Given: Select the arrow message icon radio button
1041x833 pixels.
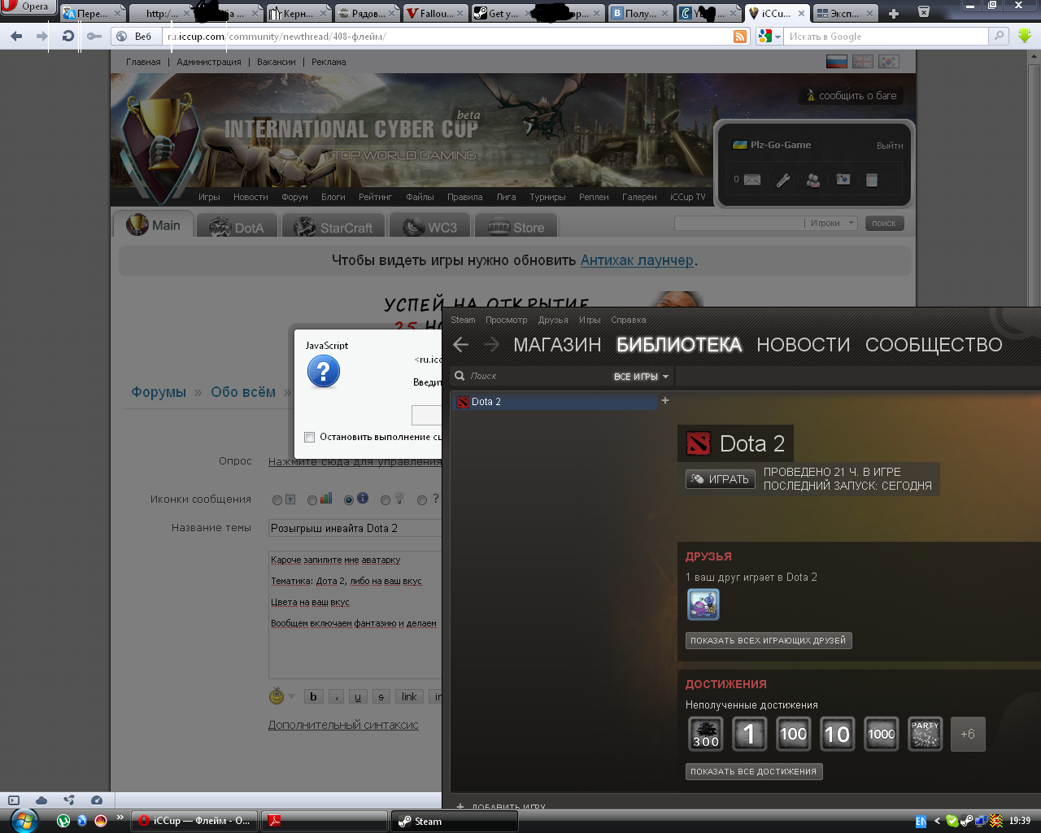Looking at the screenshot, I should click(x=277, y=500).
